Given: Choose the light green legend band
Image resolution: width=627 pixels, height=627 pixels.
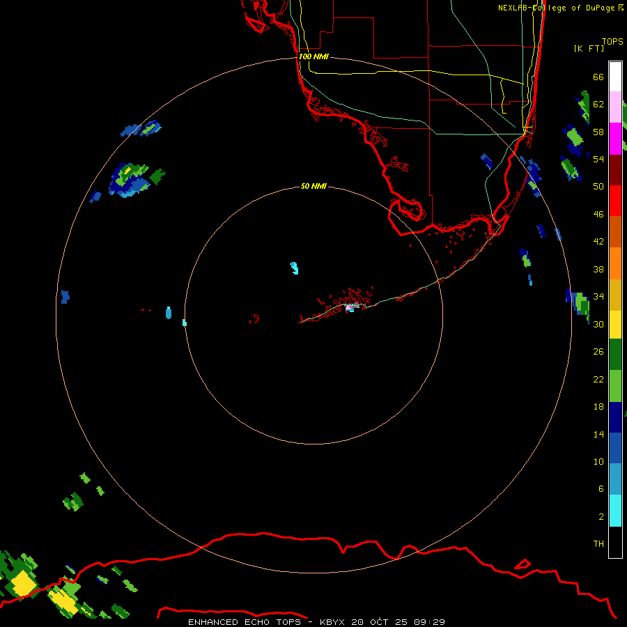Looking at the screenshot, I should click(x=615, y=386).
